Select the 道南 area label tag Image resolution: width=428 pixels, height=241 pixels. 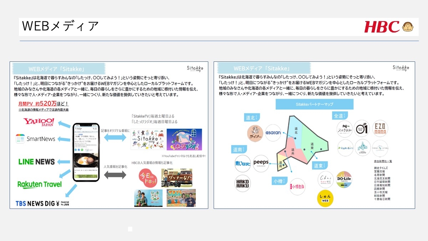point(240,150)
